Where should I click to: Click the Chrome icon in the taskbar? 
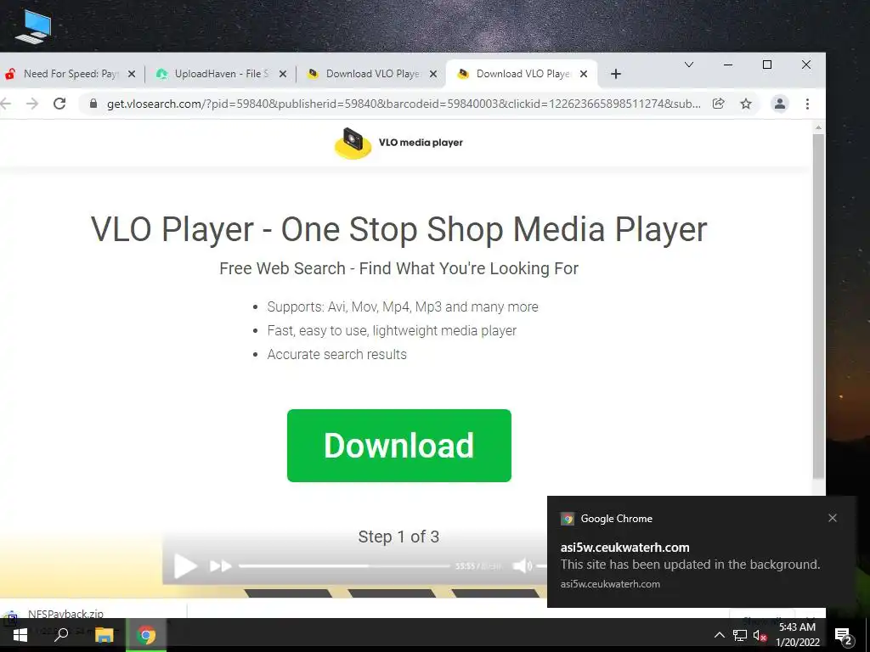click(x=146, y=635)
